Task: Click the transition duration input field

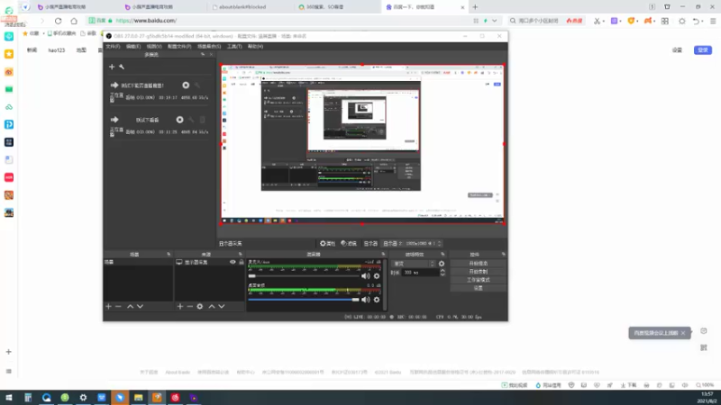Action: click(420, 273)
